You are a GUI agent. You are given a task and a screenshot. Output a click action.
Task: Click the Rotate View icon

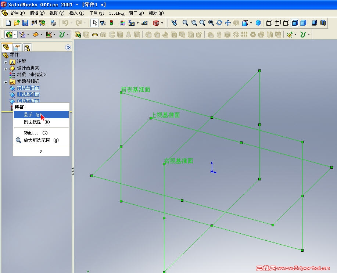coord(219,23)
